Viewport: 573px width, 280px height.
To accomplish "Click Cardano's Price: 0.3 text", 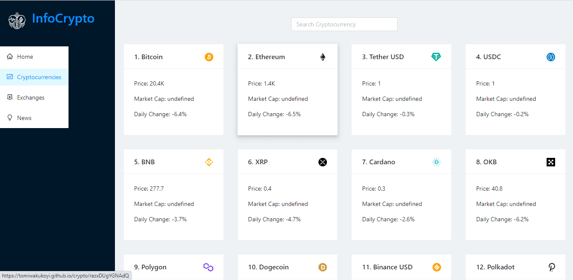I will point(374,189).
